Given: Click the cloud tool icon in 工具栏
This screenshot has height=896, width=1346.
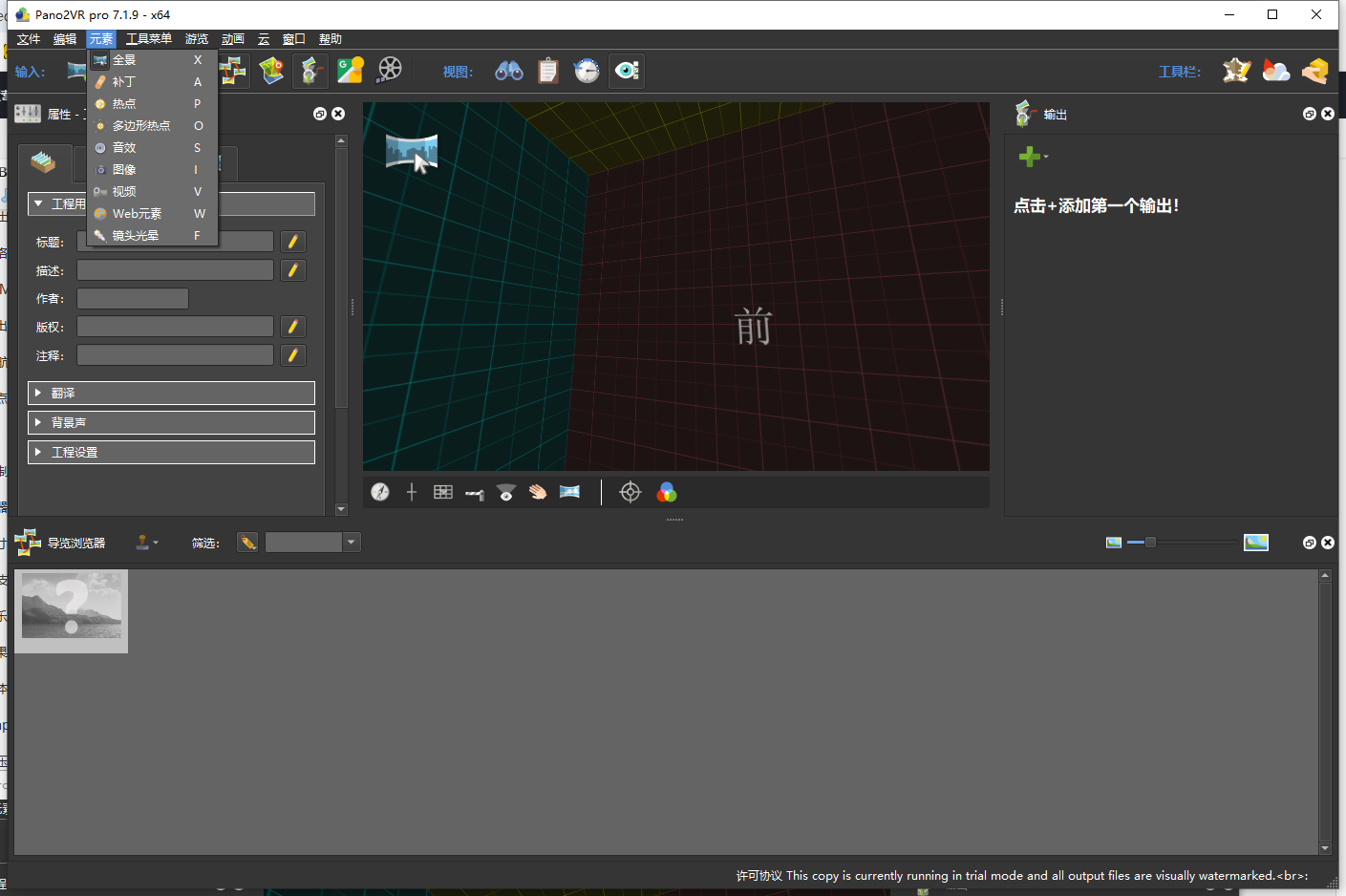Looking at the screenshot, I should coord(1276,71).
